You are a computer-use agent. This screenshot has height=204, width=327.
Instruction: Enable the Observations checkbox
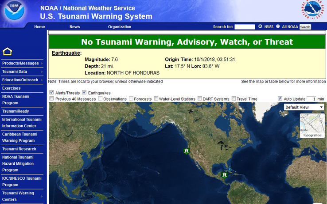pos(100,98)
